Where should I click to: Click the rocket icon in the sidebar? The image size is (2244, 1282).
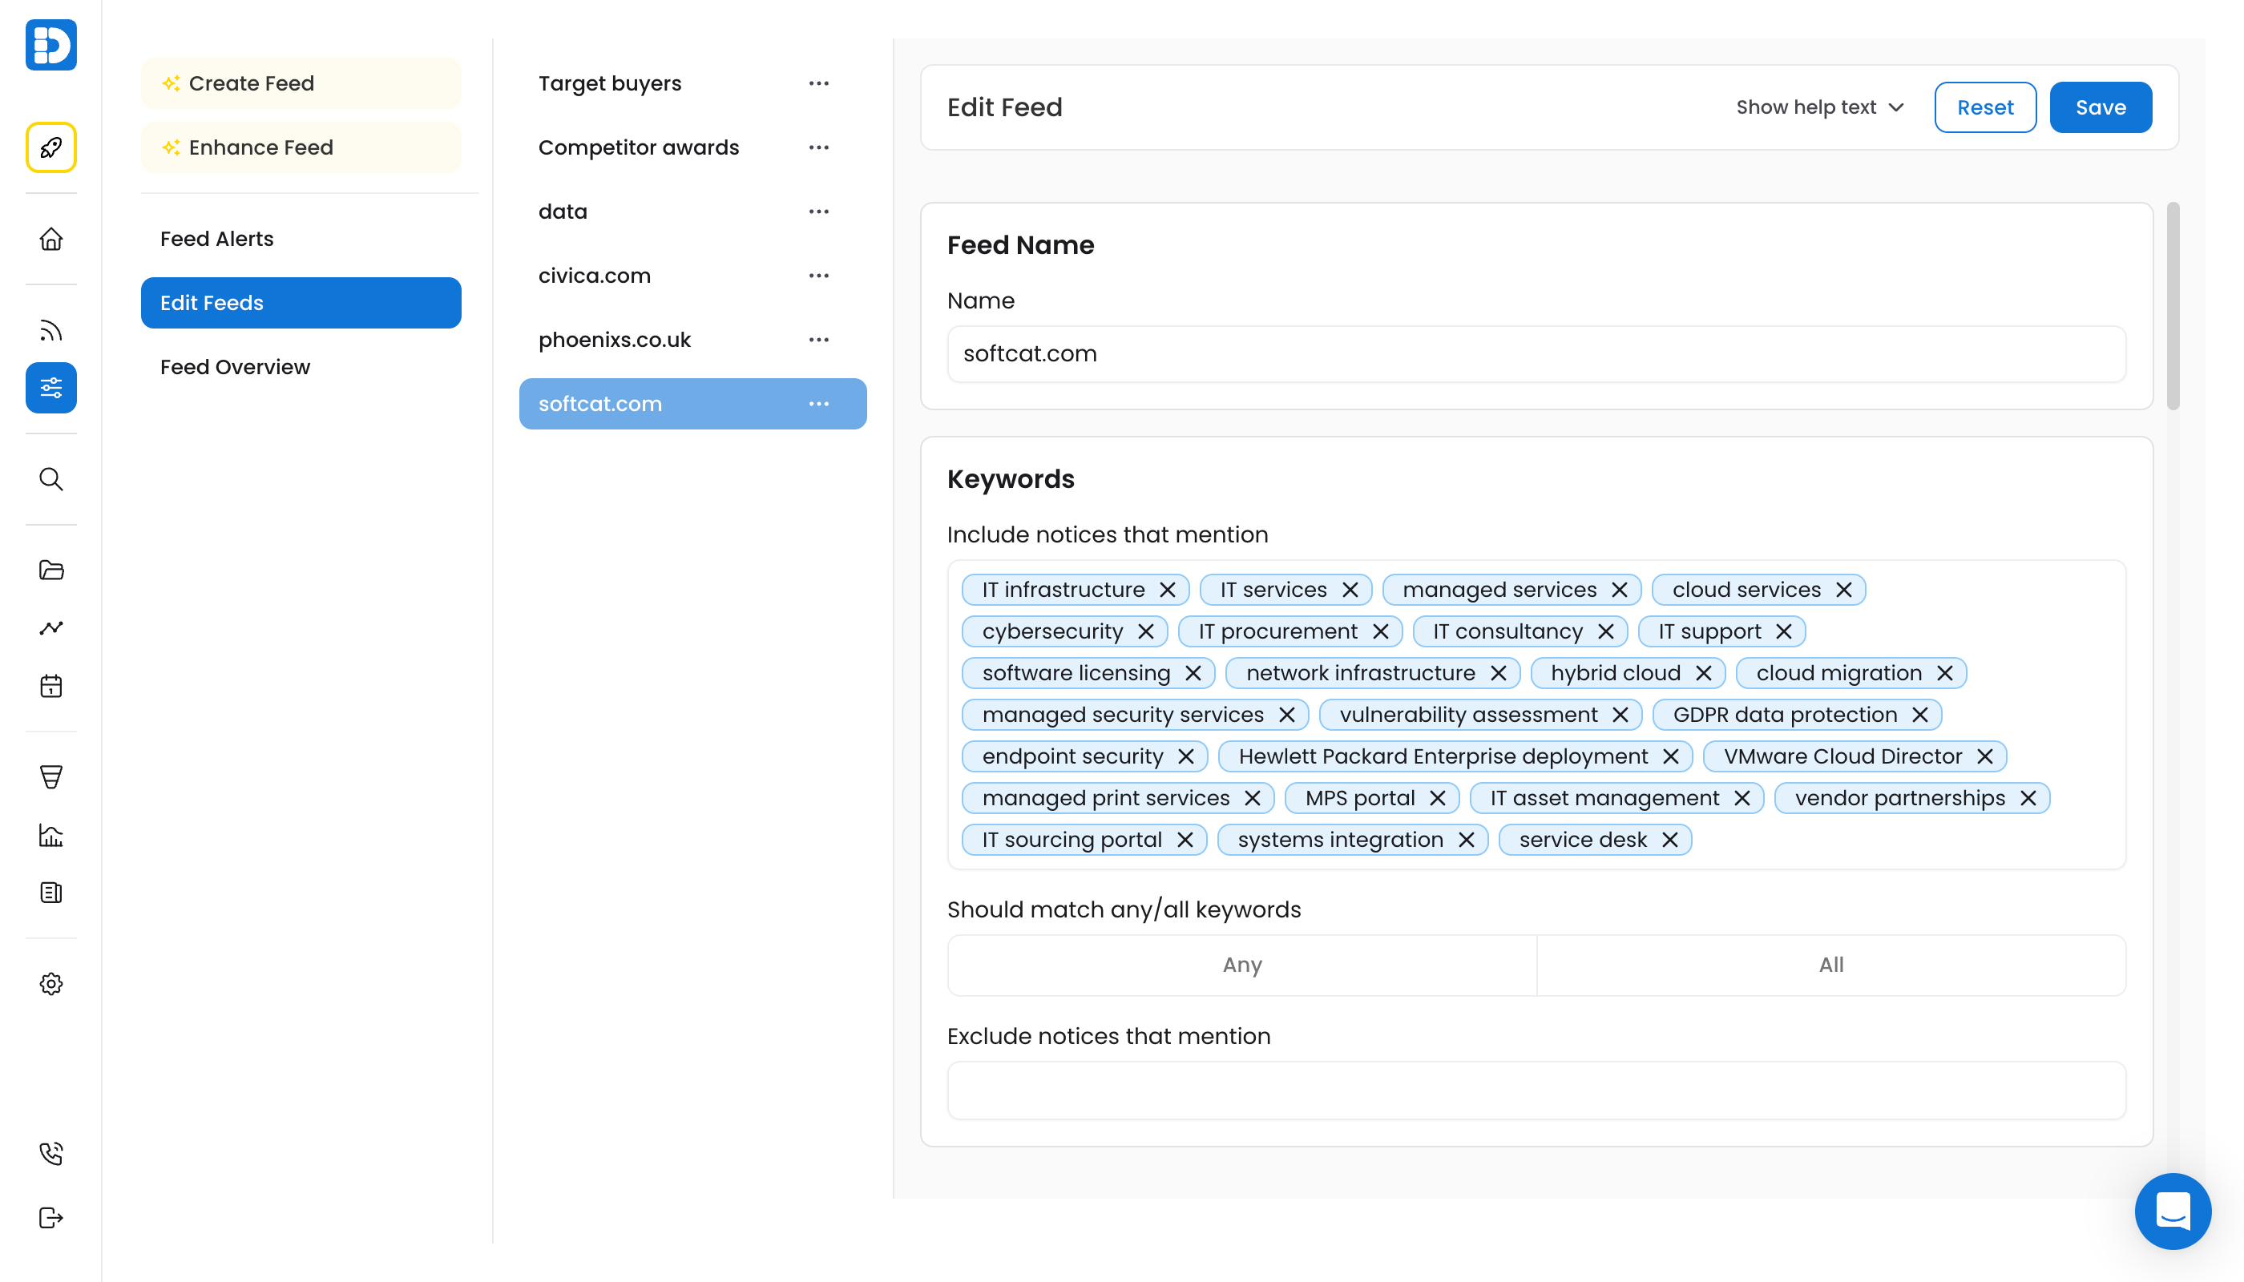click(x=51, y=147)
